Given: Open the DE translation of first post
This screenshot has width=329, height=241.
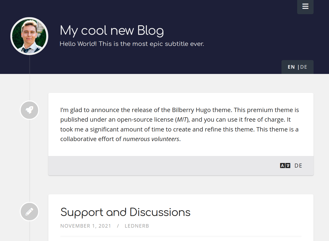Looking at the screenshot, I should pos(298,166).
